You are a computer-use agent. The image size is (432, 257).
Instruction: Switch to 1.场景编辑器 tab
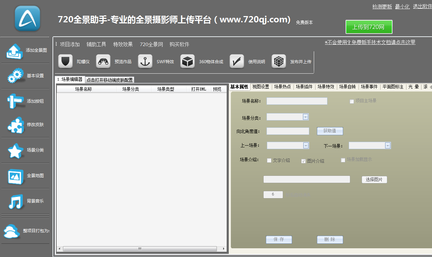coord(70,80)
